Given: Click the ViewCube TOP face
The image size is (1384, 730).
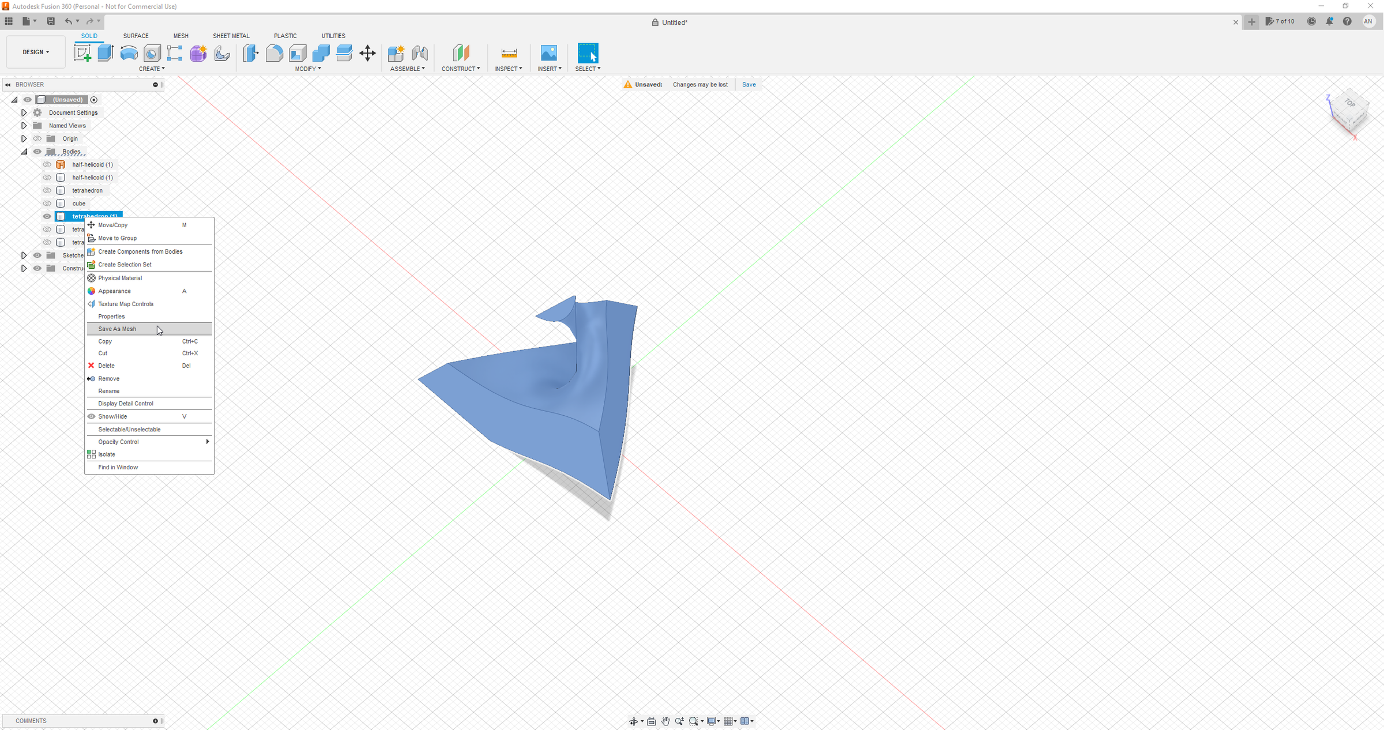Looking at the screenshot, I should [1350, 104].
